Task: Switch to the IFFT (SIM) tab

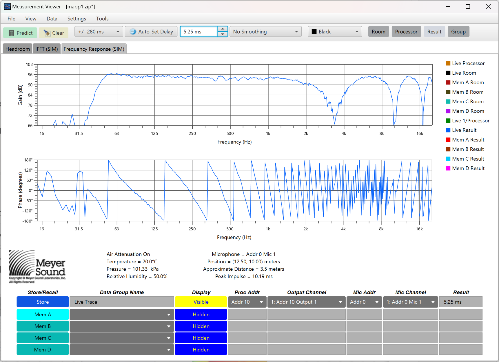Action: [x=47, y=49]
